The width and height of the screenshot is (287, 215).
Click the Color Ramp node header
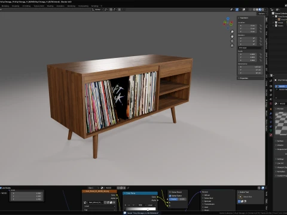point(140,193)
